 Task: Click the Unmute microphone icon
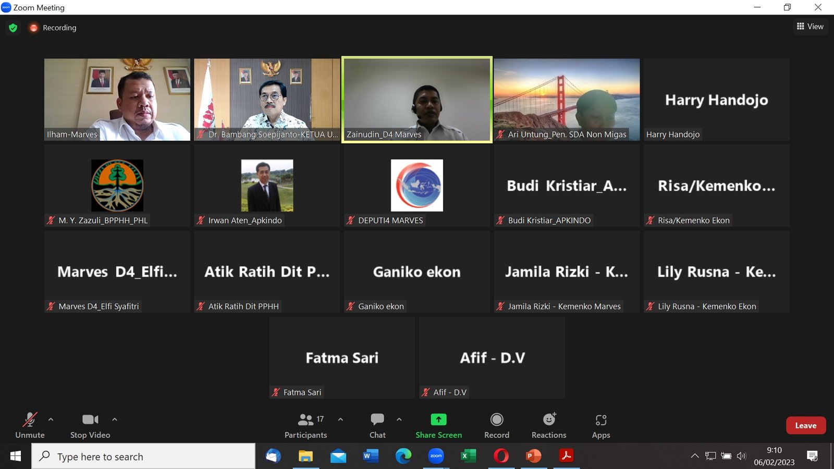pyautogui.click(x=30, y=419)
